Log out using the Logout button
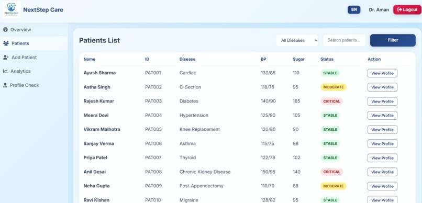 click(407, 10)
